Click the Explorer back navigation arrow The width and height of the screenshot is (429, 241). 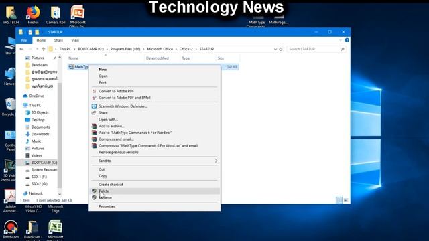pos(21,49)
